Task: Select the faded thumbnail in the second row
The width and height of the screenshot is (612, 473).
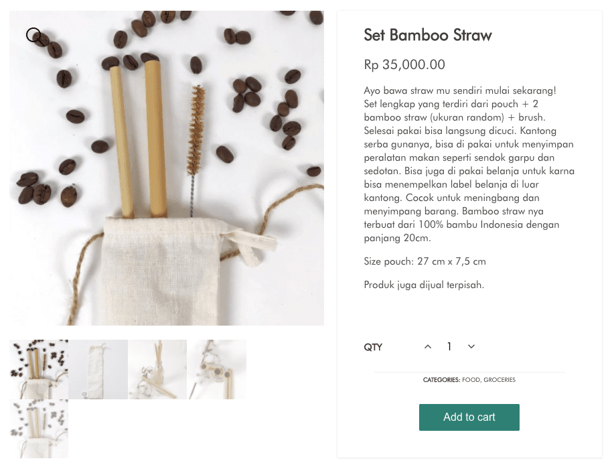Action: pyautogui.click(x=39, y=429)
